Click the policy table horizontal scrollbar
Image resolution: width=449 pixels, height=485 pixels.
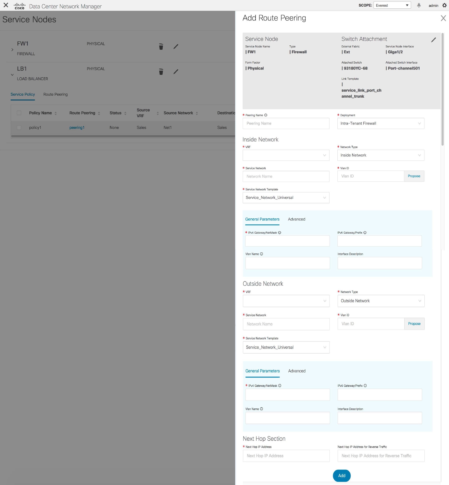point(123,136)
